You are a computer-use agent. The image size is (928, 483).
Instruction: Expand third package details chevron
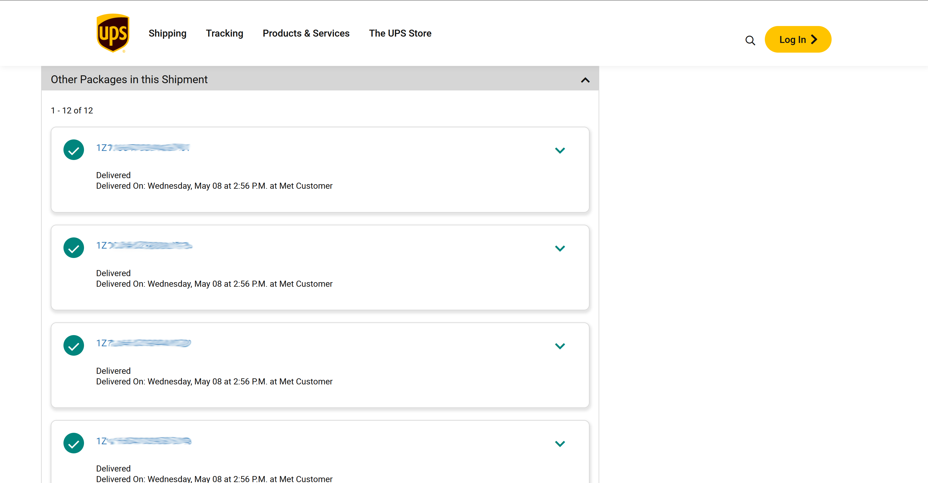(x=560, y=346)
